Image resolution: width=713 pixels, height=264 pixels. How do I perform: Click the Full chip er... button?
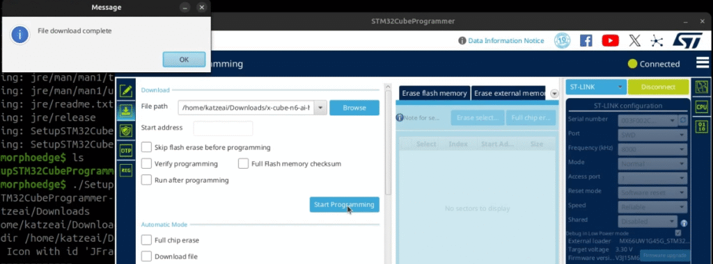click(x=531, y=118)
